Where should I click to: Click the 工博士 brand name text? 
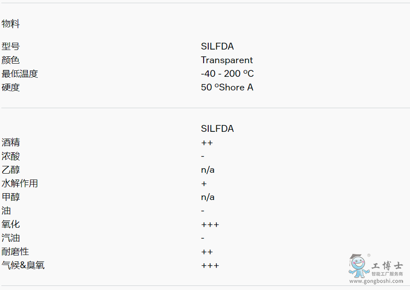(387, 266)
